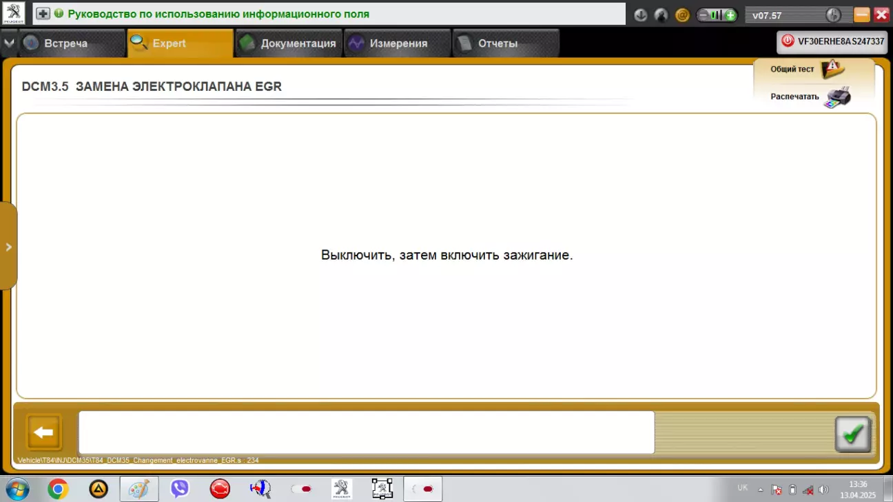893x502 pixels.
Task: Open the red oval app left of the Peugeot icon
Action: 301,489
